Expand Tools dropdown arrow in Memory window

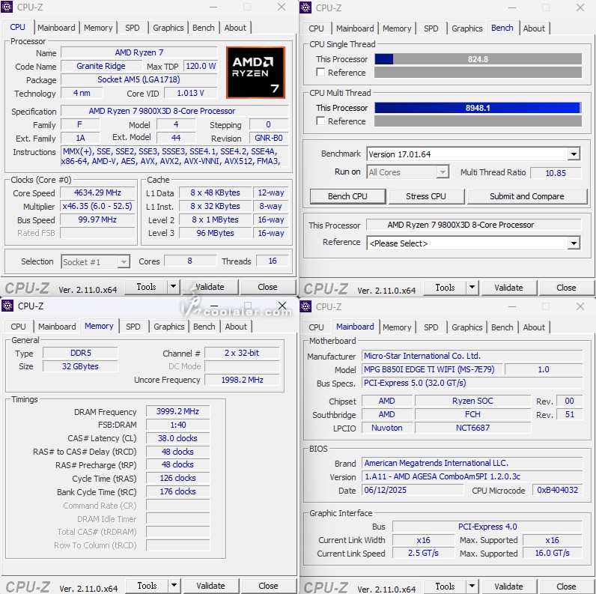click(174, 585)
